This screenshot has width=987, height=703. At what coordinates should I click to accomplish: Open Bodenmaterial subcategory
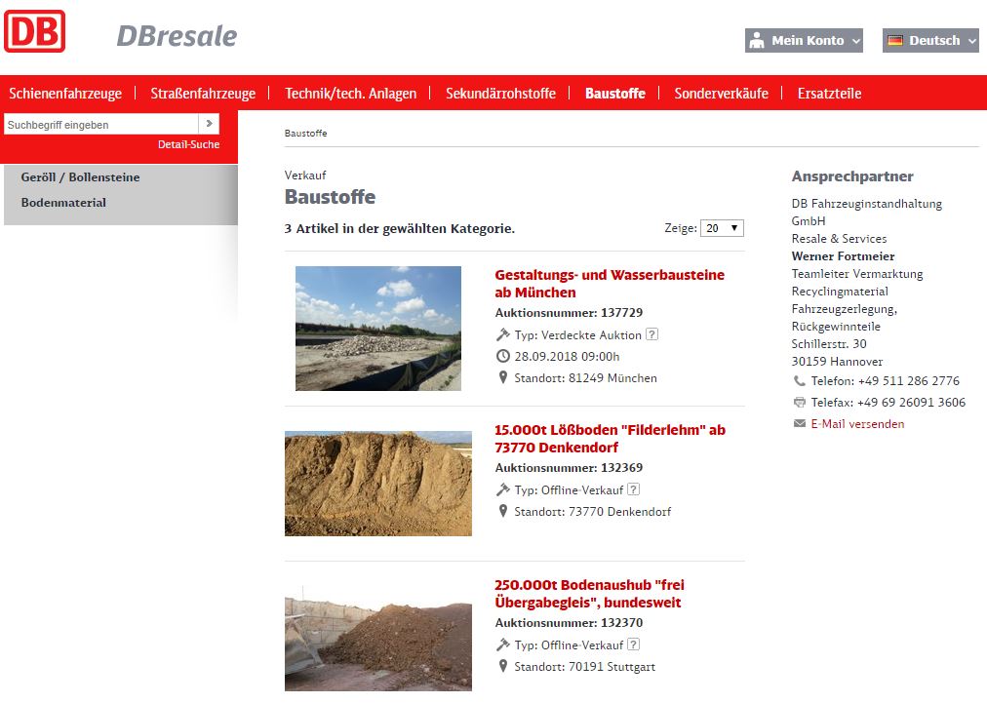click(x=63, y=203)
